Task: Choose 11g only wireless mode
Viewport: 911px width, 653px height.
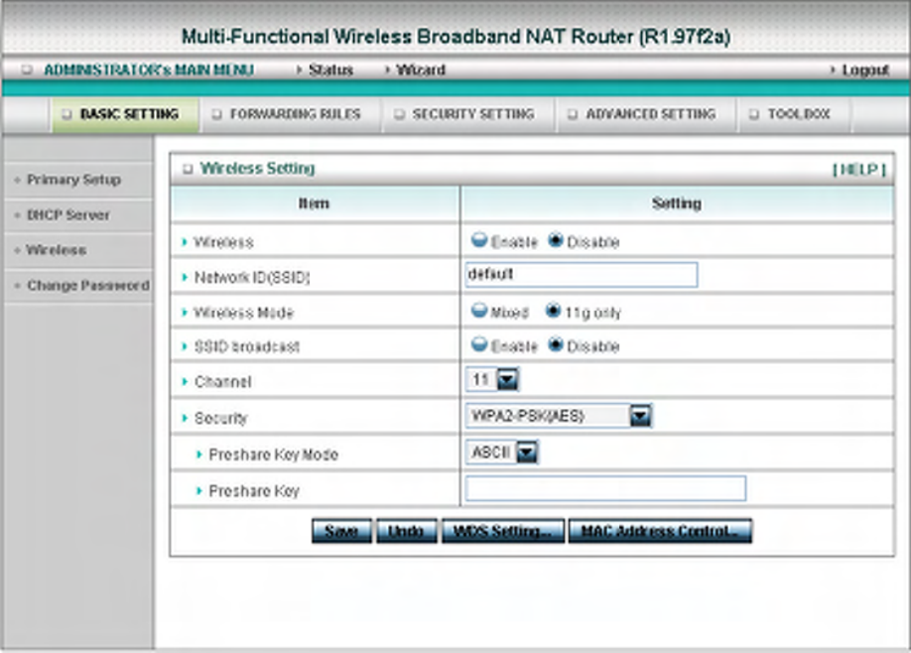Action: (x=553, y=311)
